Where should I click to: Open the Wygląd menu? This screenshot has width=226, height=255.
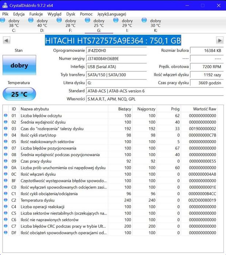pyautogui.click(x=54, y=14)
